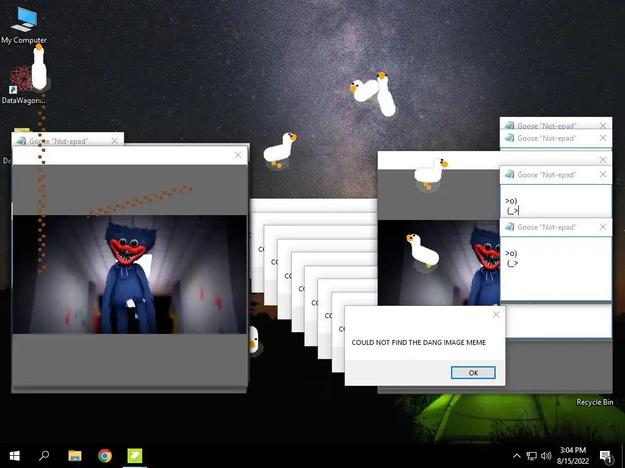This screenshot has width=625, height=468.
Task: Click the lowest Not-epad text area showing goose art
Action: pos(555,269)
